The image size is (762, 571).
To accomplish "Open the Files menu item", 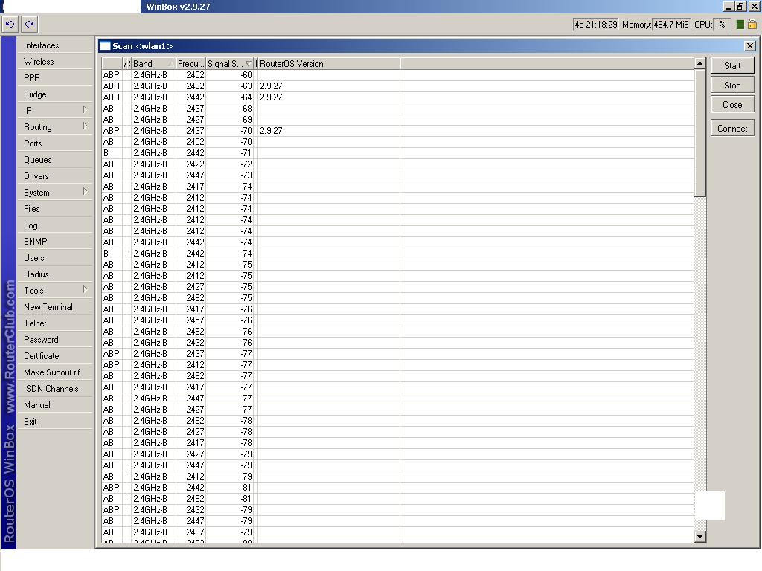I will click(x=55, y=209).
